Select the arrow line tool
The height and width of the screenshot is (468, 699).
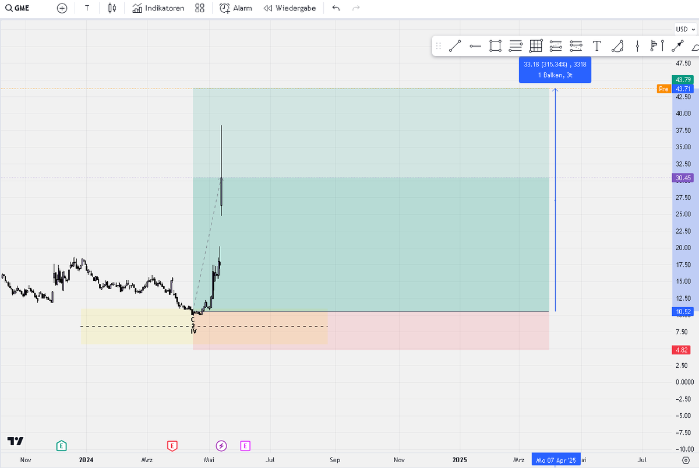coord(677,46)
